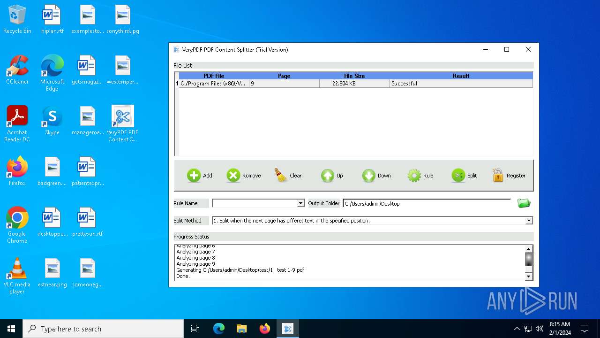Image resolution: width=600 pixels, height=338 pixels.
Task: Click the PDF File column header
Action: click(214, 76)
